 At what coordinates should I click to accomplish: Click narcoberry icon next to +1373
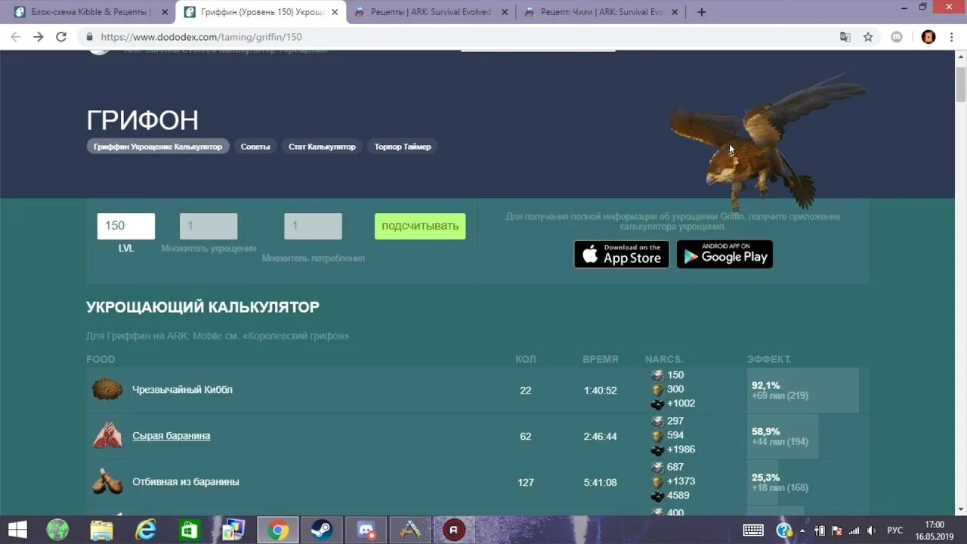(657, 482)
